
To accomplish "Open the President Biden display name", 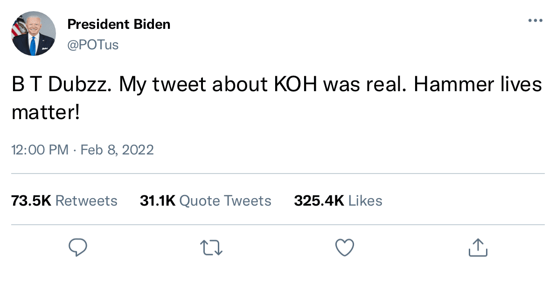I will tap(119, 24).
